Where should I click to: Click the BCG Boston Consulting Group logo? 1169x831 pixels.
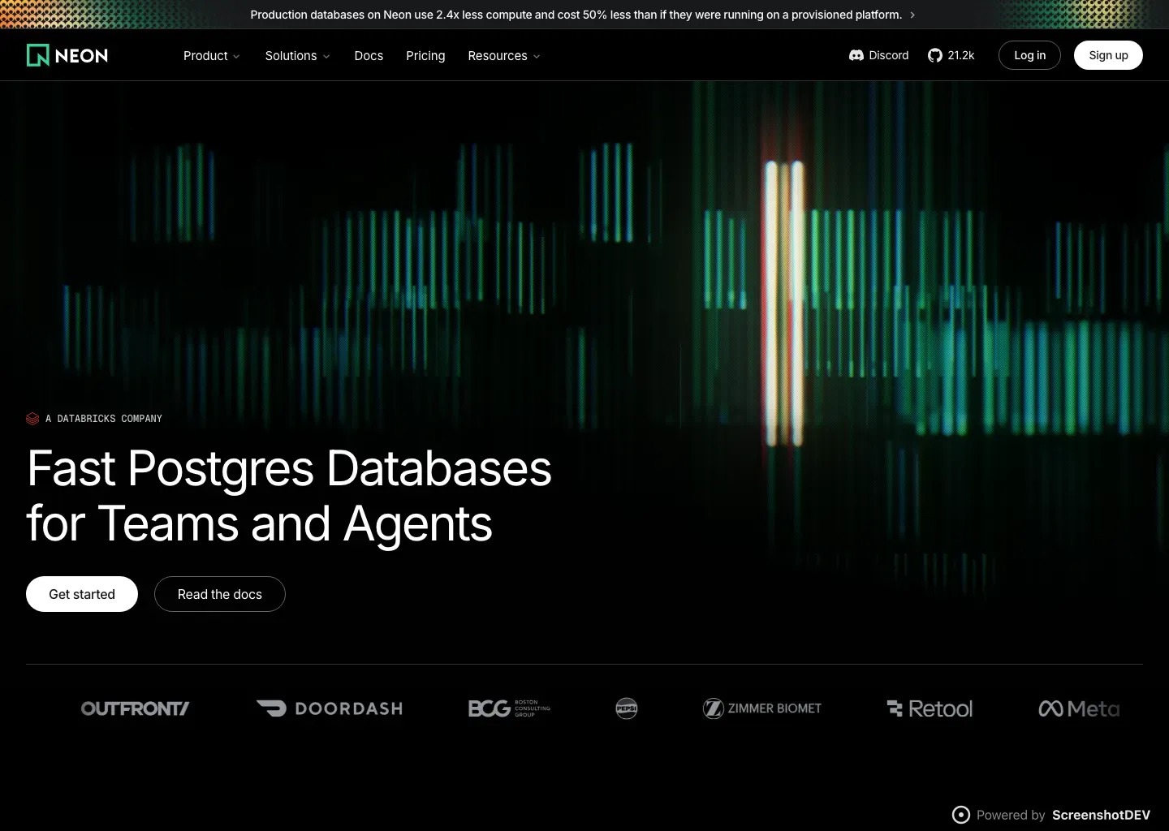[x=509, y=708]
